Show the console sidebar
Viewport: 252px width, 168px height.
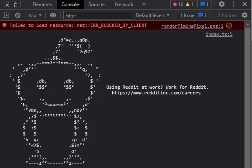tap(6, 15)
